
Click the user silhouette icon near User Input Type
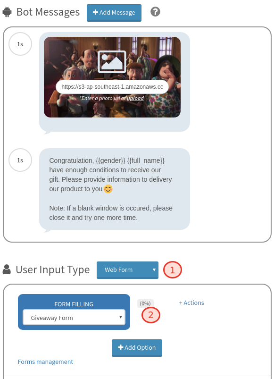pos(7,270)
